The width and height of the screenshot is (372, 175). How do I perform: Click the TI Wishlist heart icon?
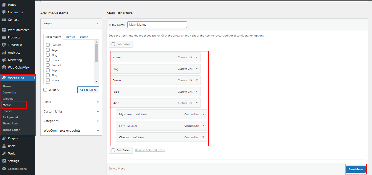click(4, 45)
